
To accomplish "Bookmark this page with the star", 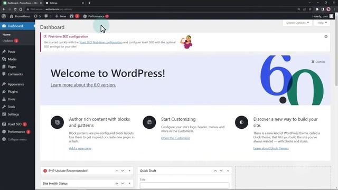I will pos(310,9).
